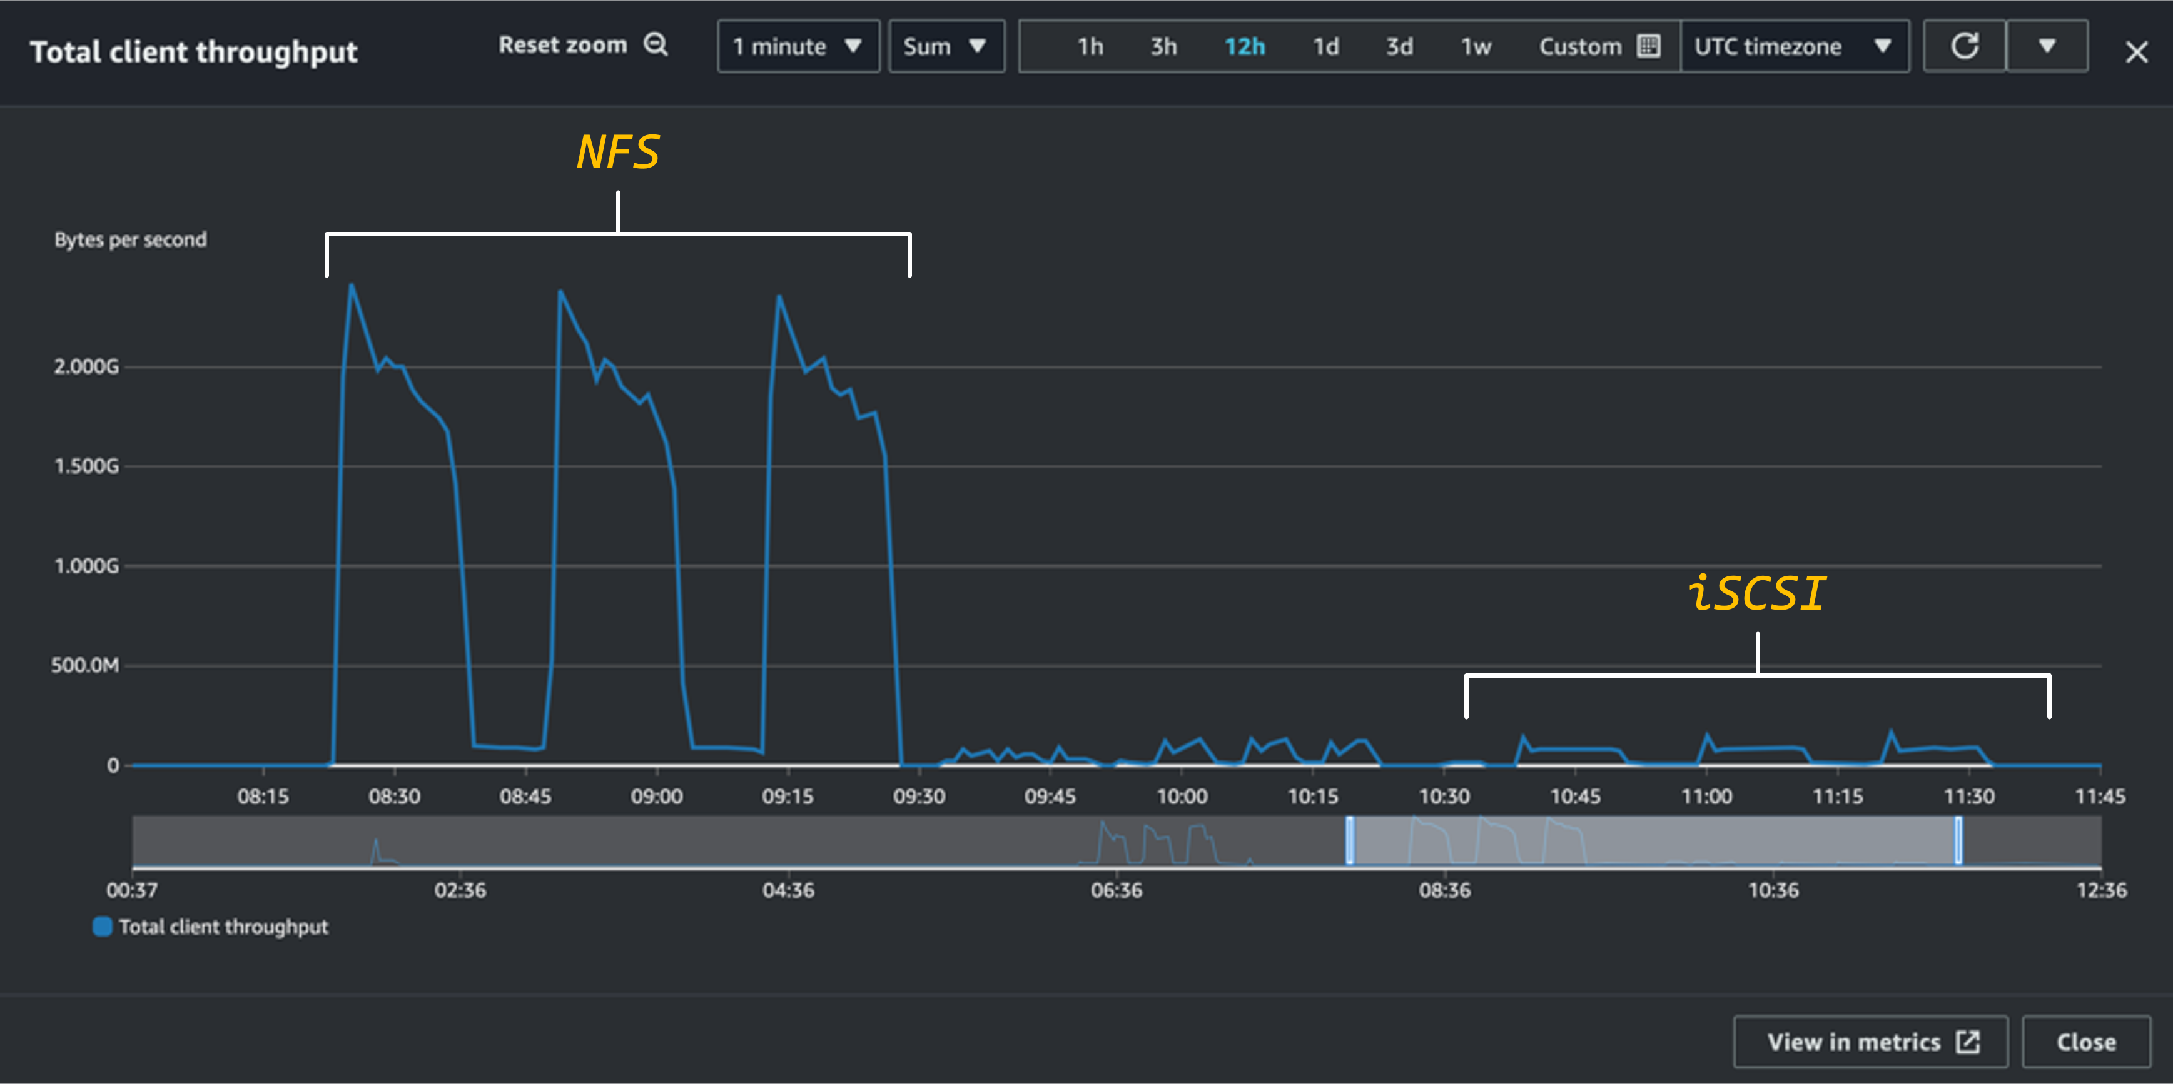2173x1086 pixels.
Task: Open the Custom calendar date picker
Action: point(1648,46)
